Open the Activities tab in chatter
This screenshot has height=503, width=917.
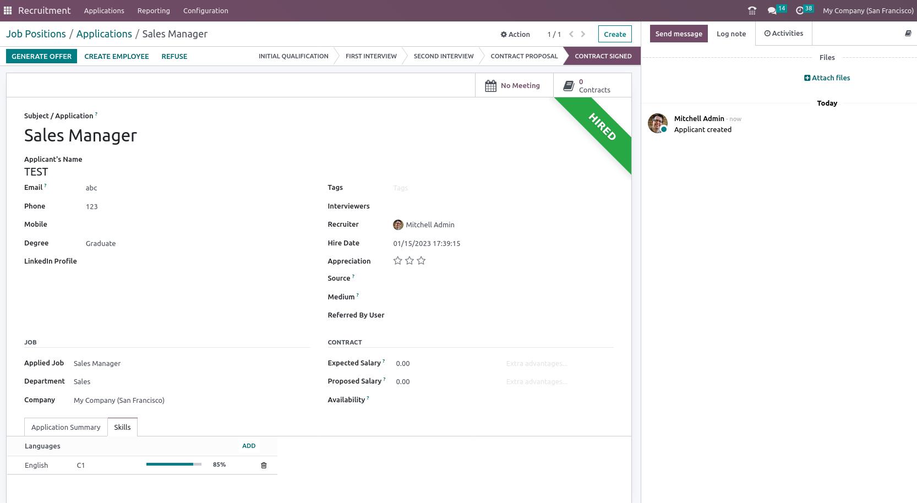pyautogui.click(x=784, y=34)
